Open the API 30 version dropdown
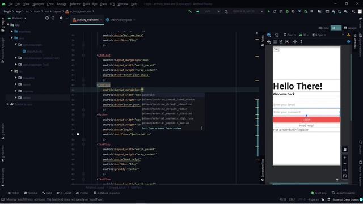363x204 pixels. (304, 35)
